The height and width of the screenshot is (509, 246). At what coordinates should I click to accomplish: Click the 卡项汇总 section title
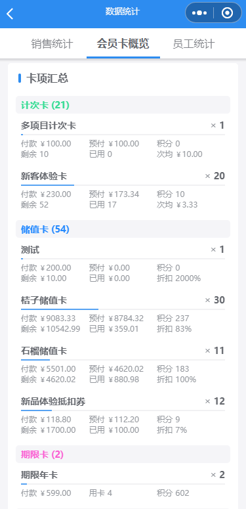point(47,79)
